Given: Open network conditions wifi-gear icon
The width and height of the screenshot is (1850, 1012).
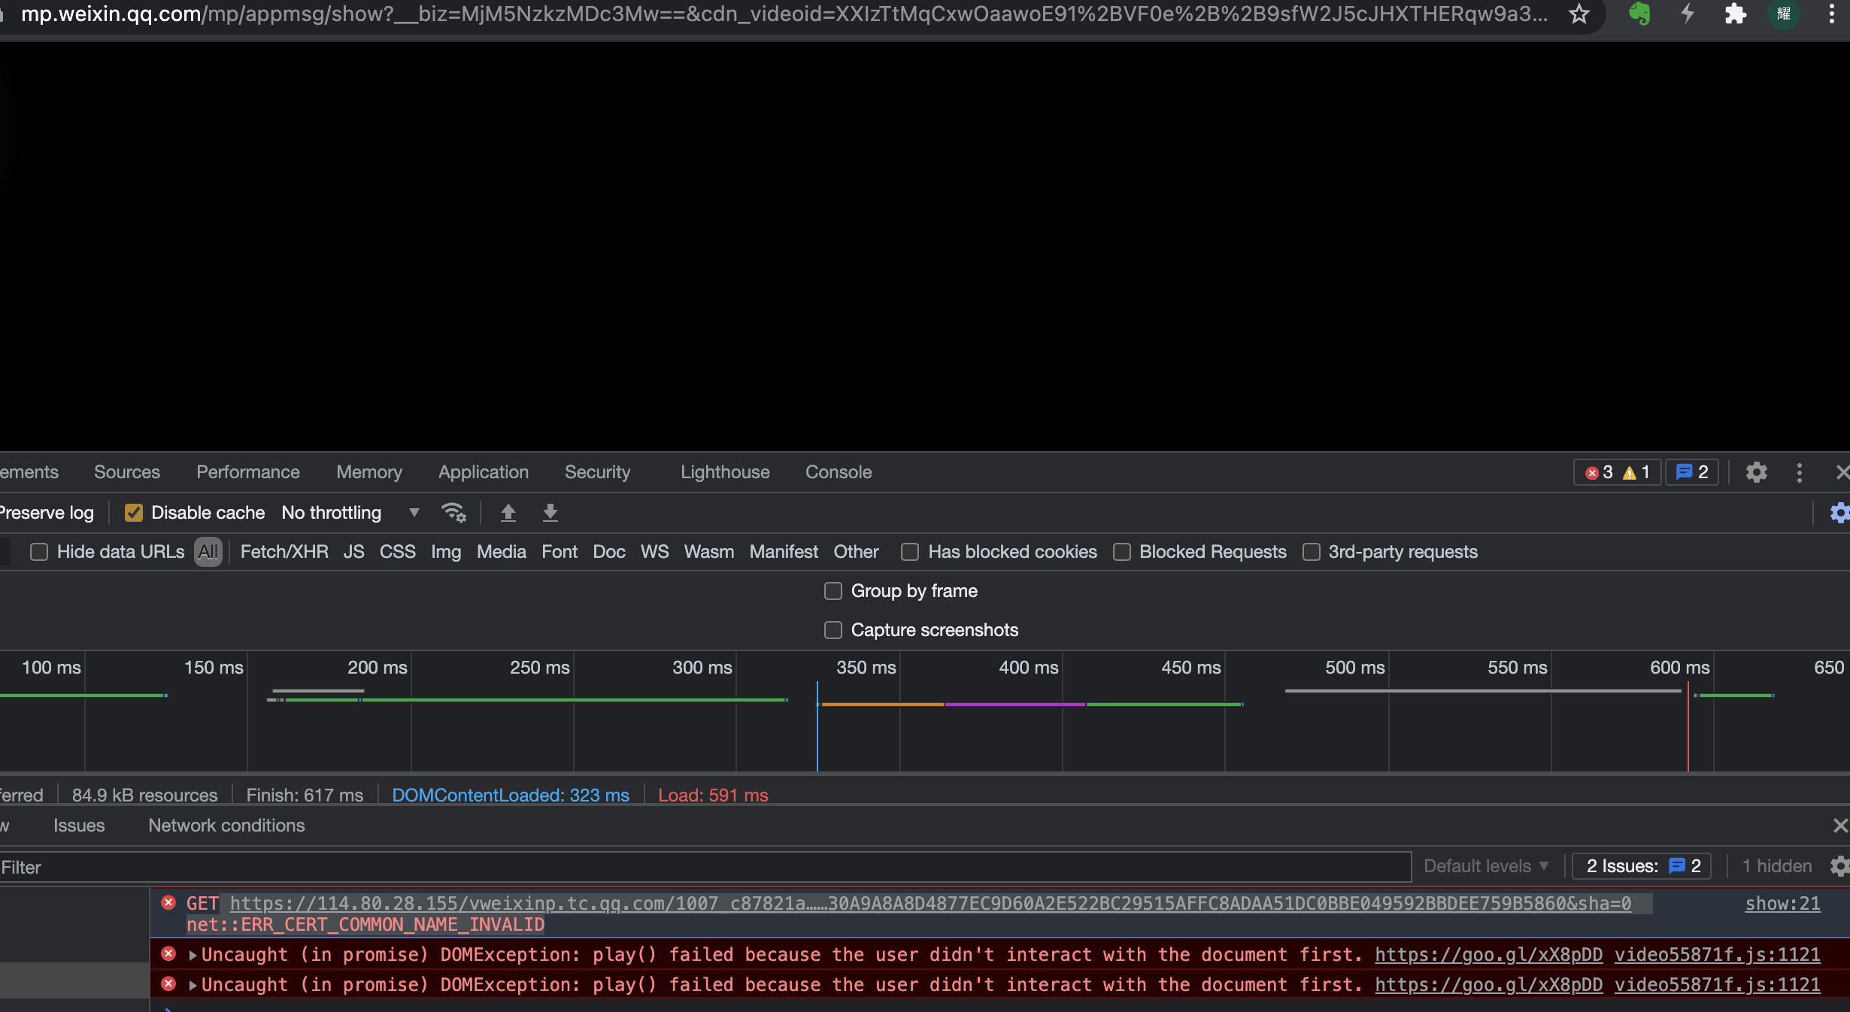Looking at the screenshot, I should click(453, 513).
